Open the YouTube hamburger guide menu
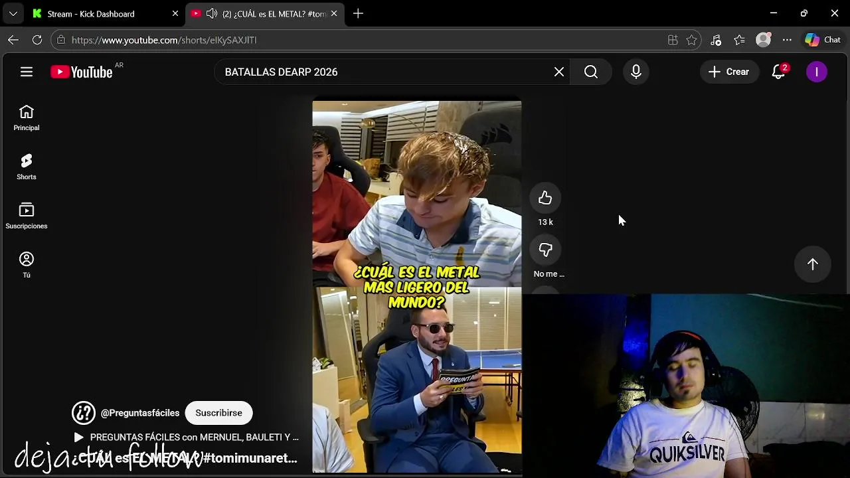 [x=27, y=72]
